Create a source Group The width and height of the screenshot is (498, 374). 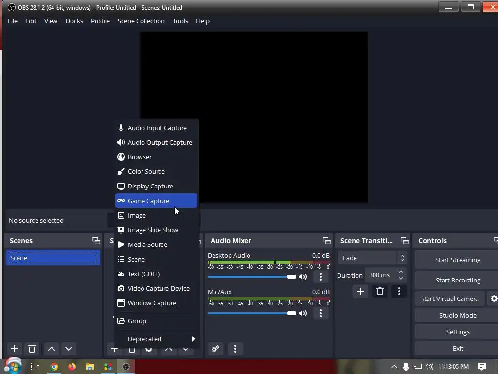click(156, 321)
